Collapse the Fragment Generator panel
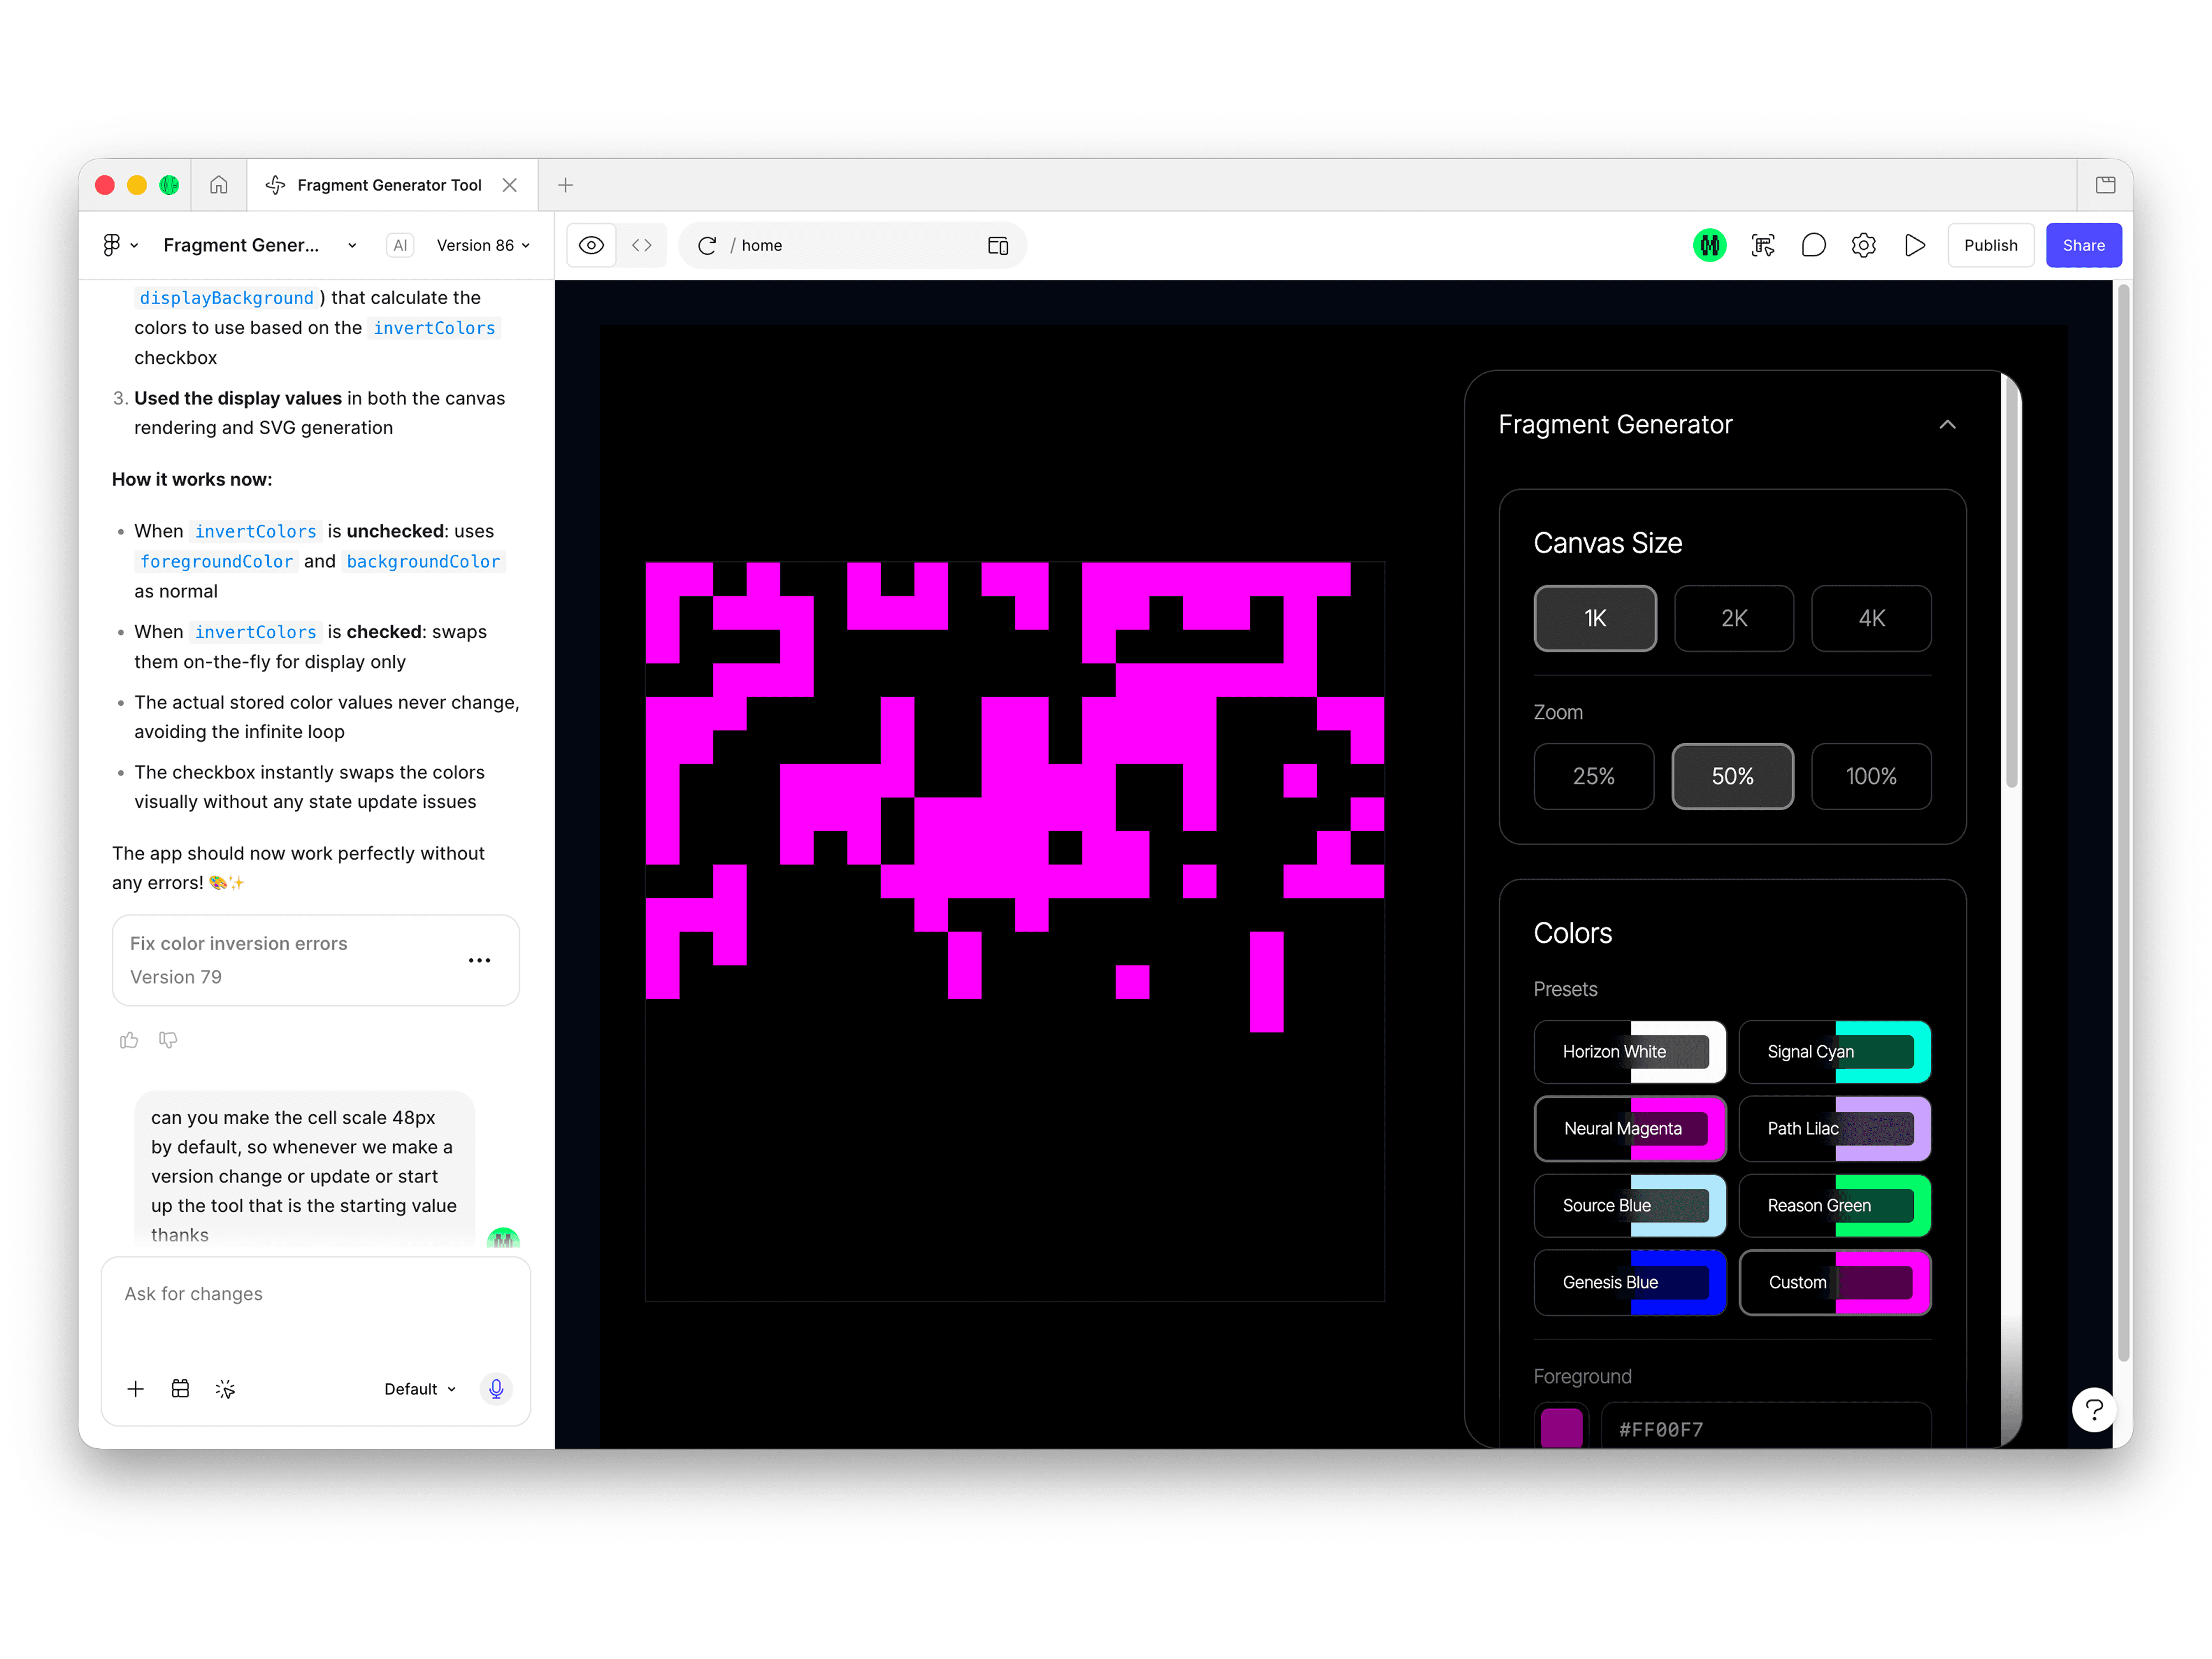2212x1659 pixels. [x=1947, y=425]
